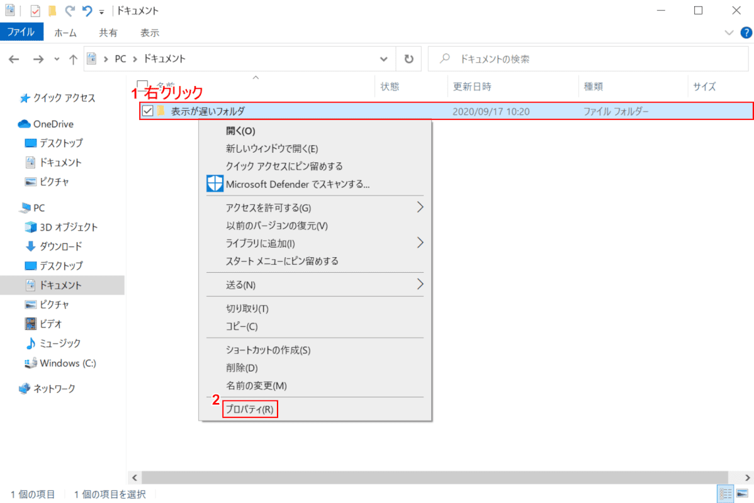Select ビデオ in the navigation pane

44,324
